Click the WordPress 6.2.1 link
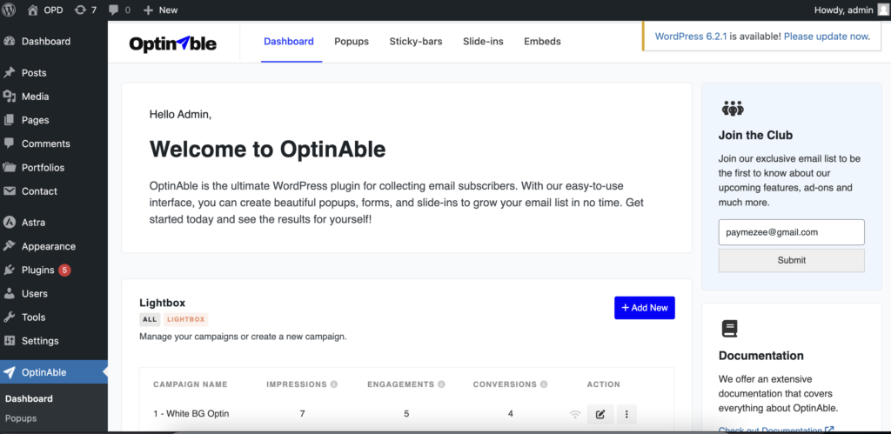 pos(691,37)
